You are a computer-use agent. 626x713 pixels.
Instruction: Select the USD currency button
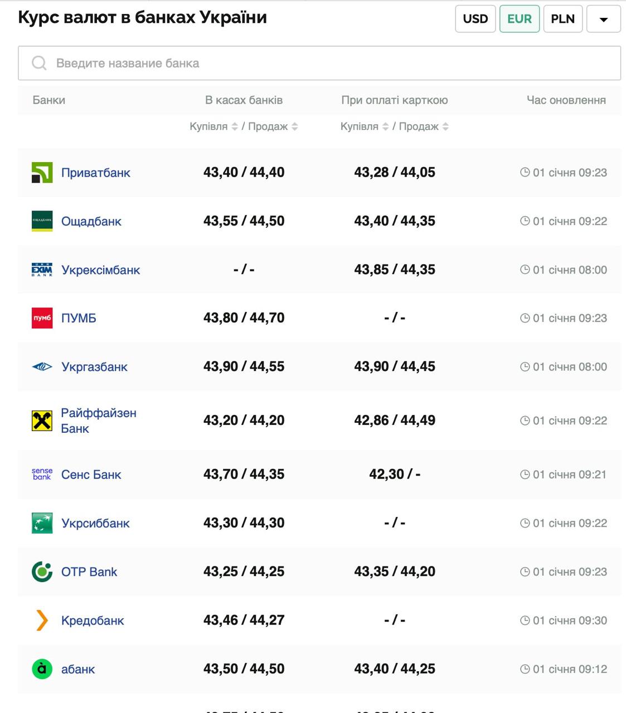click(x=475, y=19)
